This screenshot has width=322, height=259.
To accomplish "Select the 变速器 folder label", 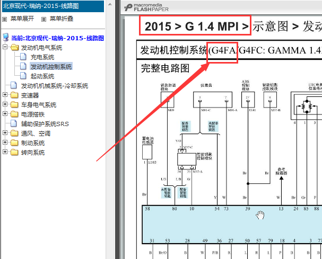I will 30,95.
